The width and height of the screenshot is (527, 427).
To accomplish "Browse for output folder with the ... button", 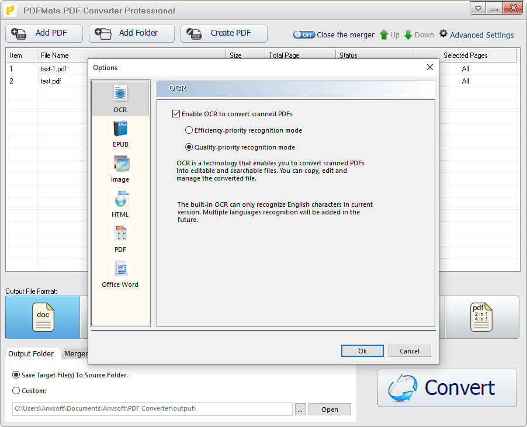I will point(300,409).
